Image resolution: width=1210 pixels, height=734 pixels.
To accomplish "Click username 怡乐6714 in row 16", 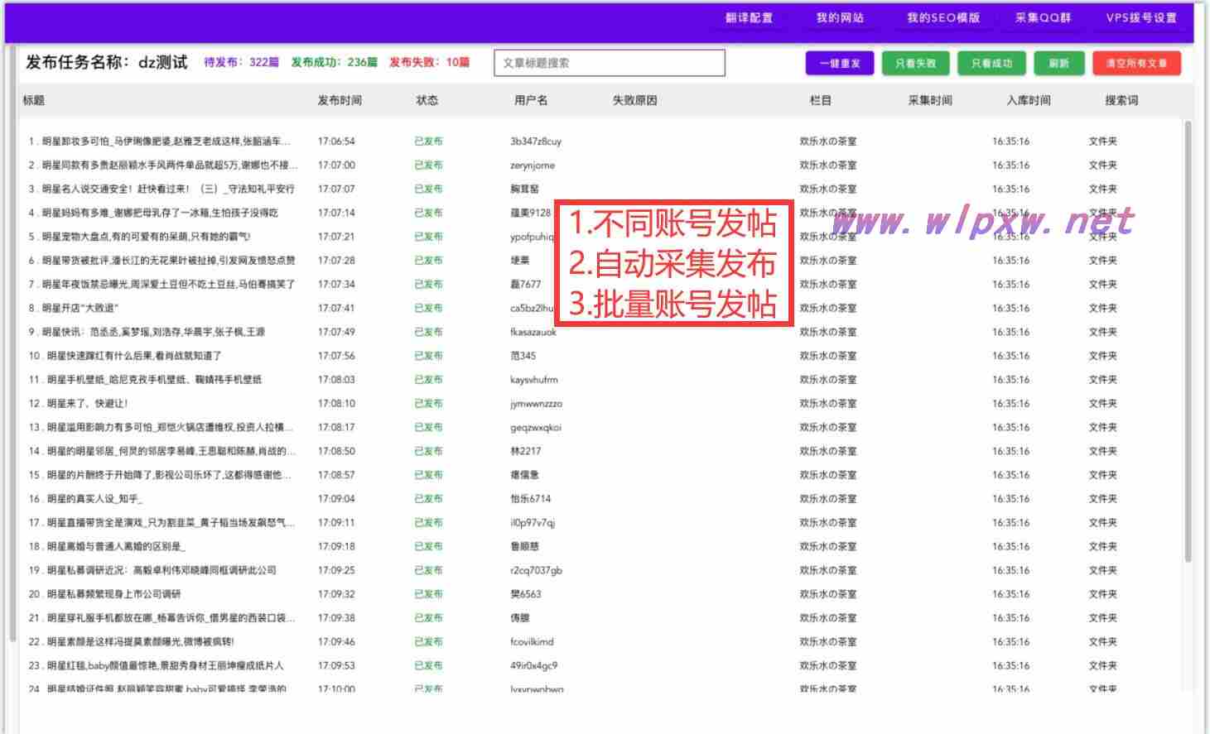I will pos(530,499).
